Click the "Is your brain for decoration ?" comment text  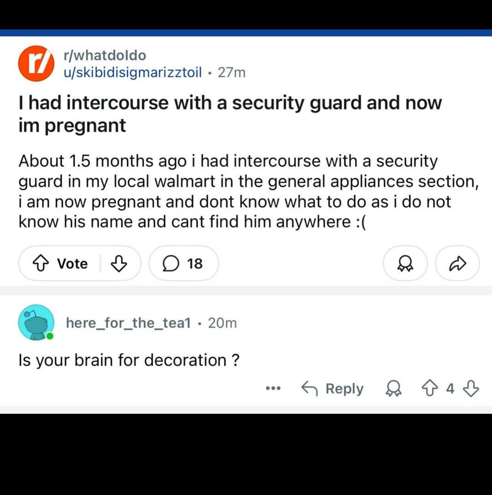[x=129, y=360]
